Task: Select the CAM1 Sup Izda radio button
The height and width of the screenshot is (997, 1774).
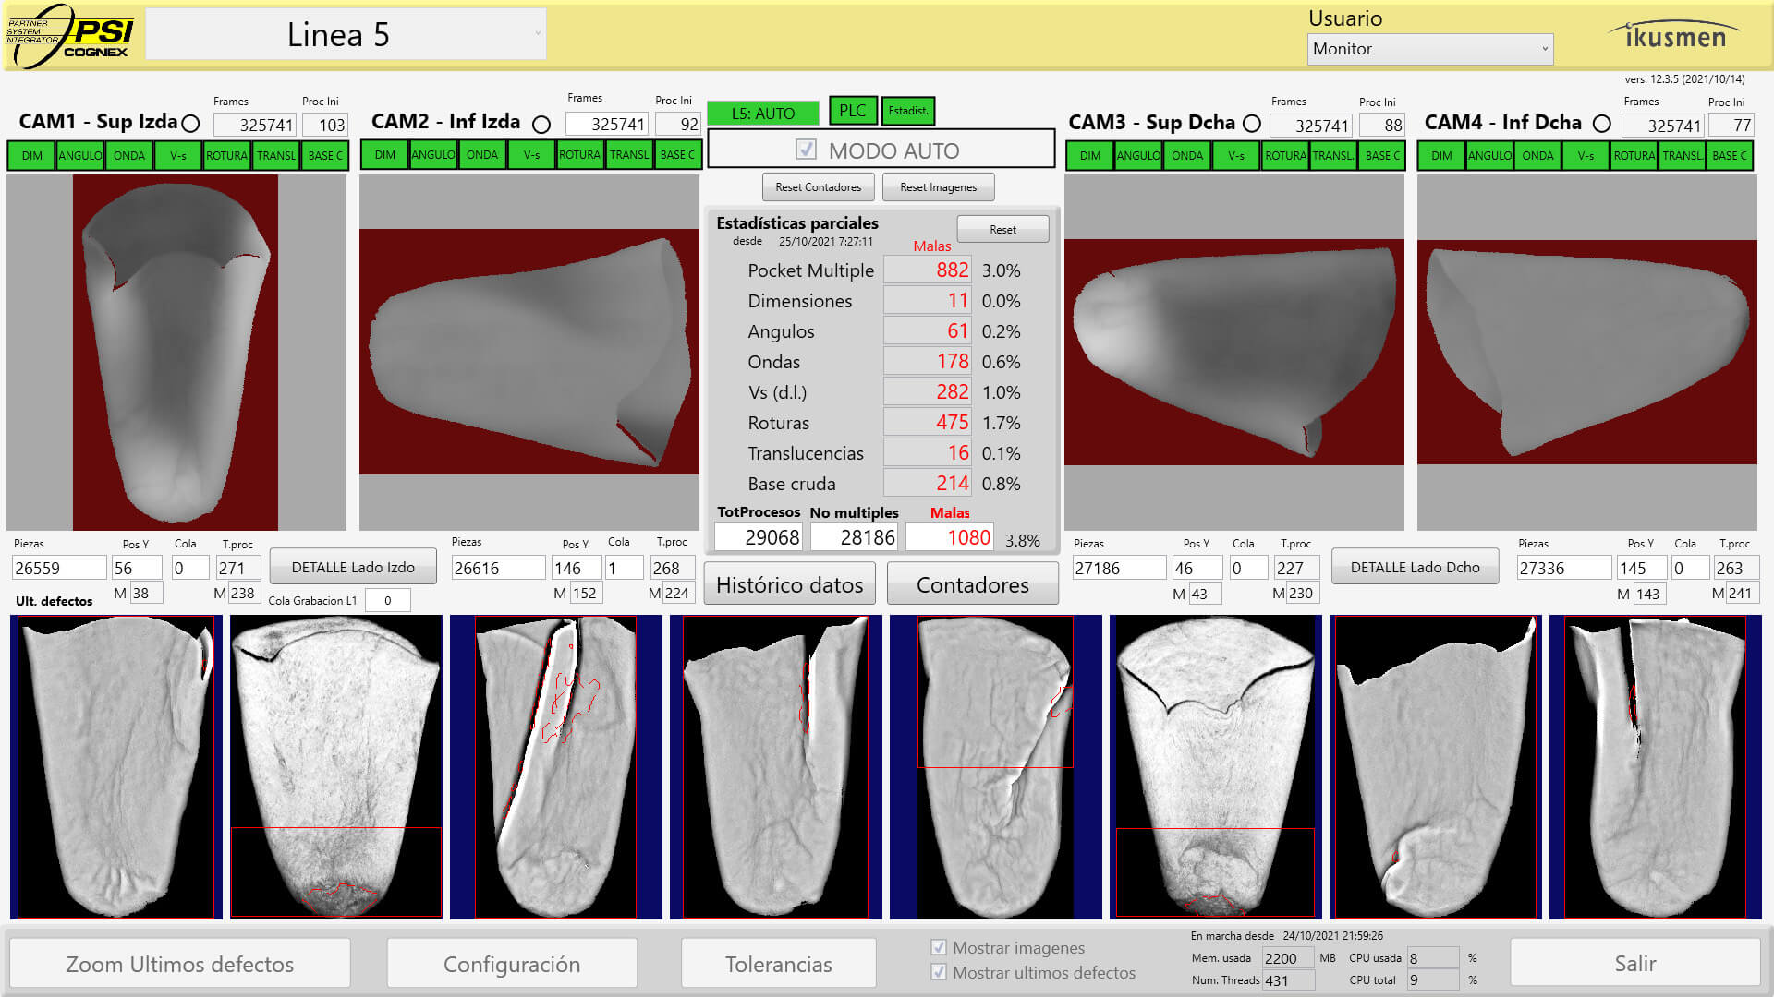Action: click(x=190, y=123)
